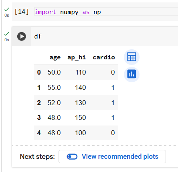Image resolution: width=178 pixels, height=172 pixels.
Task: Open suggested charts bar-chart icon
Action: tap(131, 74)
